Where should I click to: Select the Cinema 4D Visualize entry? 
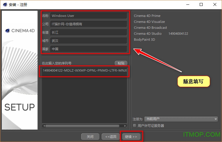(x=149, y=22)
